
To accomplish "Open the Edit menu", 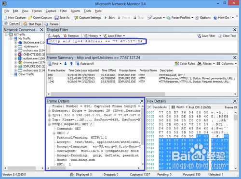I will pyautogui.click(x=15, y=11).
